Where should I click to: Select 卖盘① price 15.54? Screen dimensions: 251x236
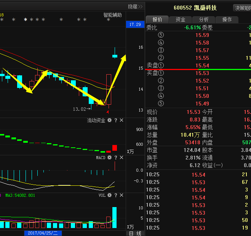[202, 65]
